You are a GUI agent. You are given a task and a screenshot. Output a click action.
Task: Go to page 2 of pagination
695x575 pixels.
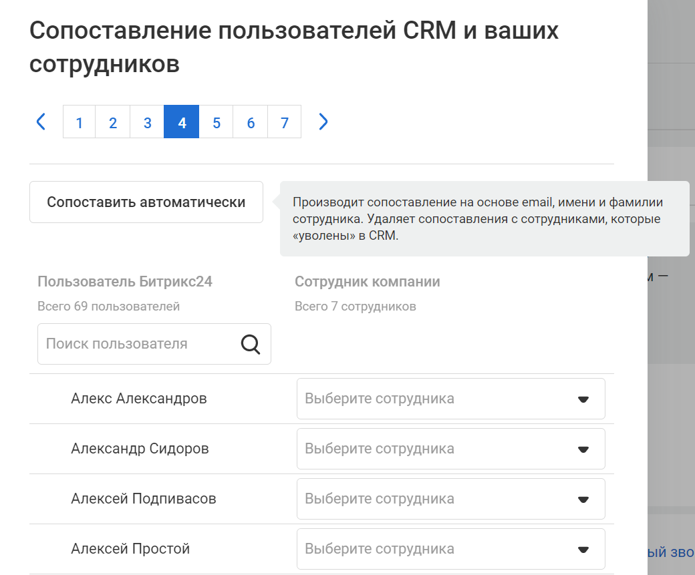pyautogui.click(x=113, y=122)
